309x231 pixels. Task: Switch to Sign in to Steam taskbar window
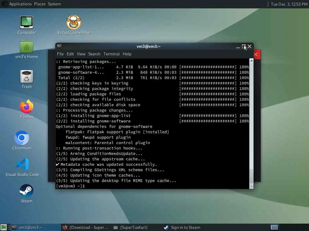point(182,227)
